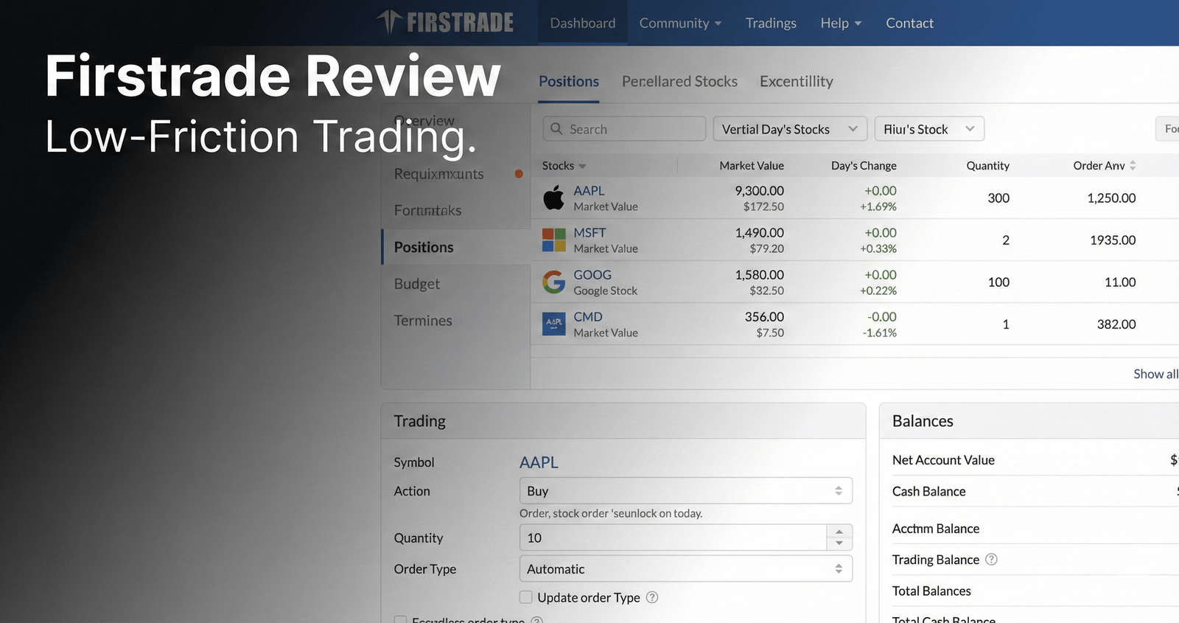Click the orange notification dot by Requixmxunts

519,174
